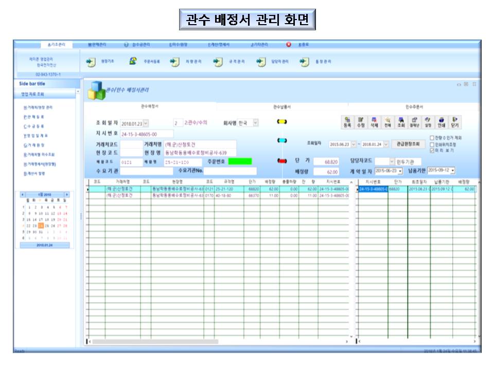
Task: Click the red exit icon in menu bar
Action: (x=289, y=45)
